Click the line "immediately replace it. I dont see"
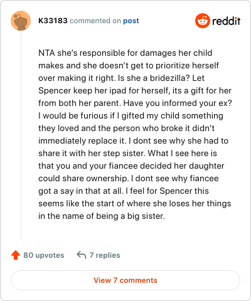 [x=133, y=140]
